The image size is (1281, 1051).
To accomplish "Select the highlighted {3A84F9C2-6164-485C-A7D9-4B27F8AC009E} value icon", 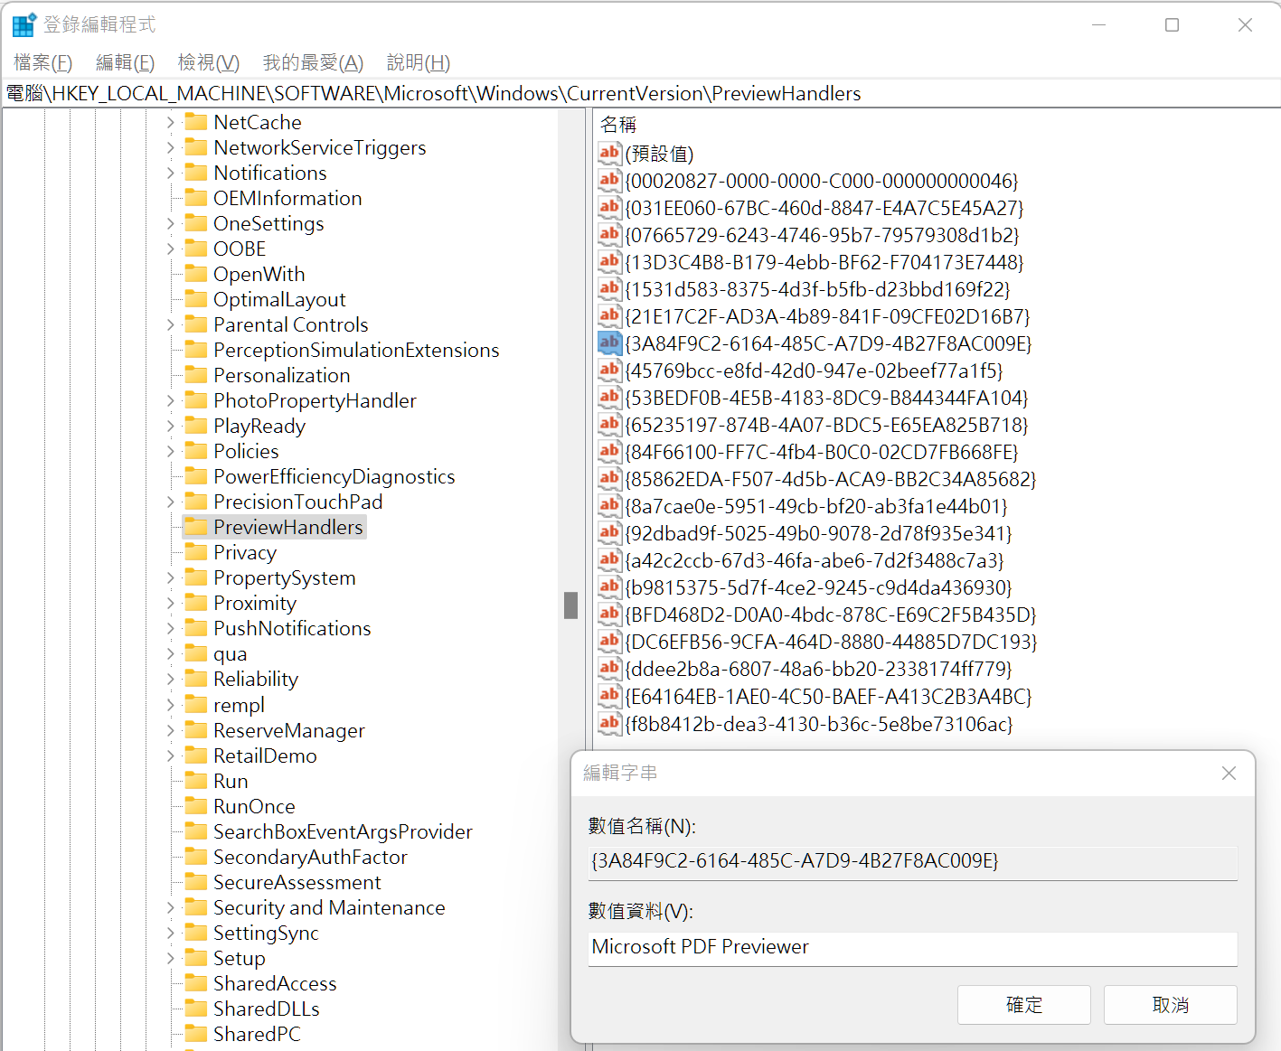I will (609, 343).
